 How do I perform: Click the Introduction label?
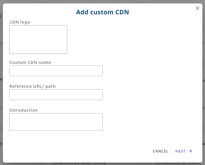[x=24, y=110]
